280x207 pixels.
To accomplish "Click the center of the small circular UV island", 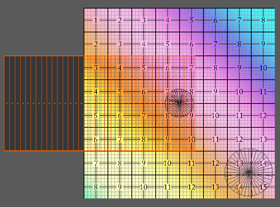I will 179,103.
